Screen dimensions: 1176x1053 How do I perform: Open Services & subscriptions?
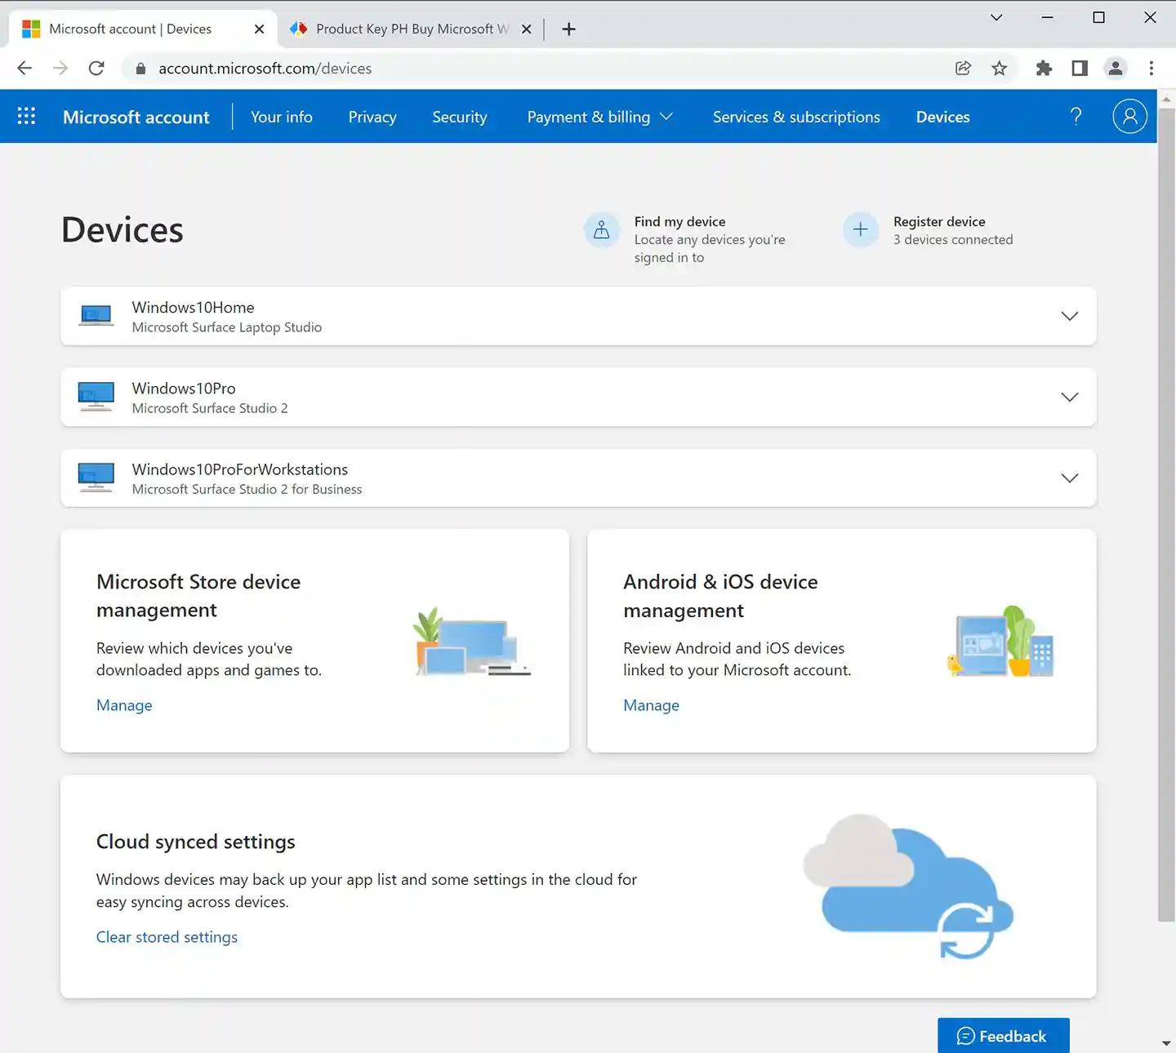point(796,117)
